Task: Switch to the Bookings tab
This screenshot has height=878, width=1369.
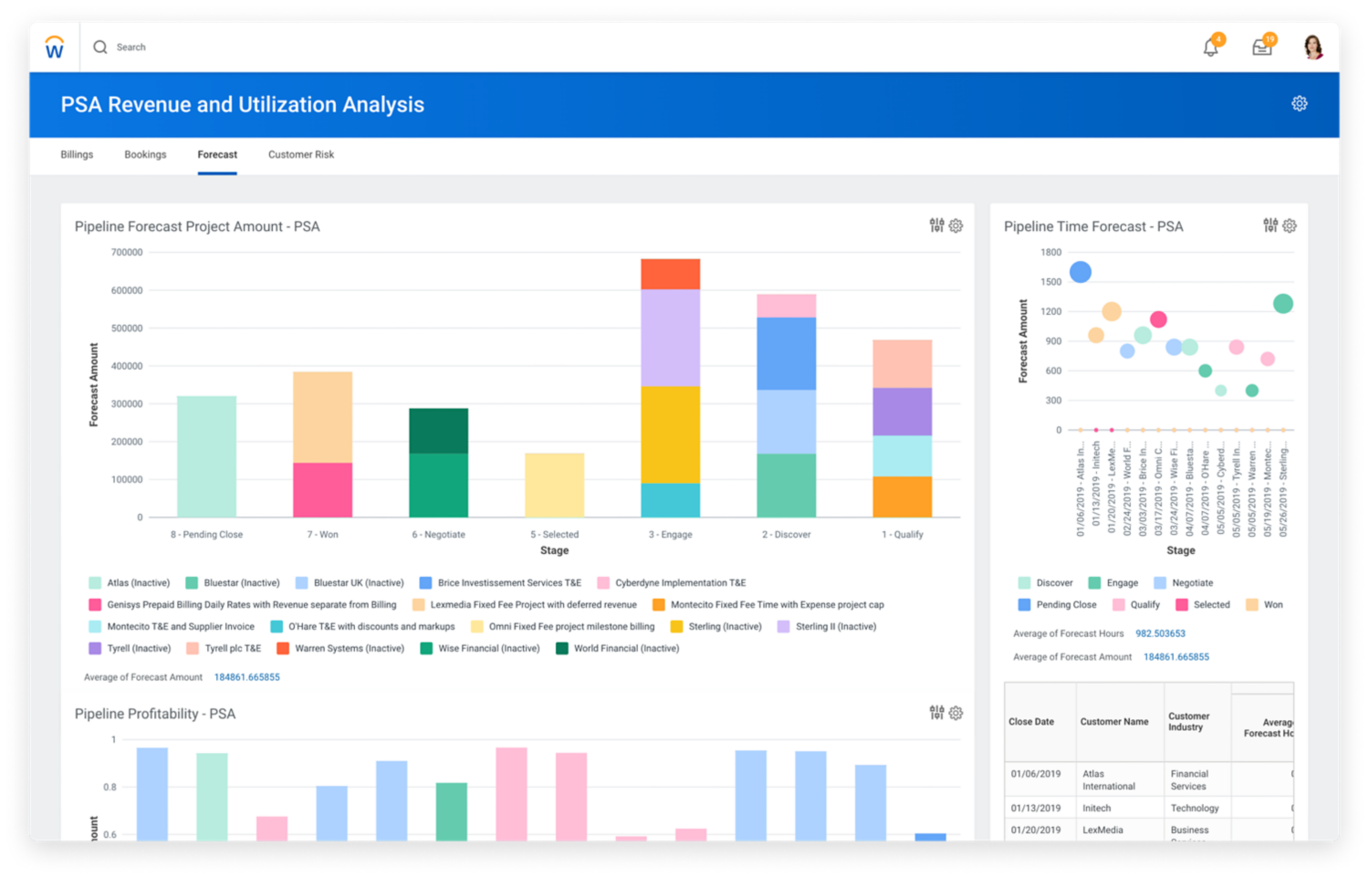Action: coord(145,155)
